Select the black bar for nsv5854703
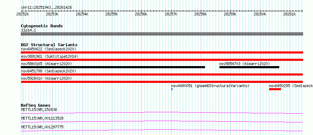The image size is (313, 135). [x=249, y=67]
